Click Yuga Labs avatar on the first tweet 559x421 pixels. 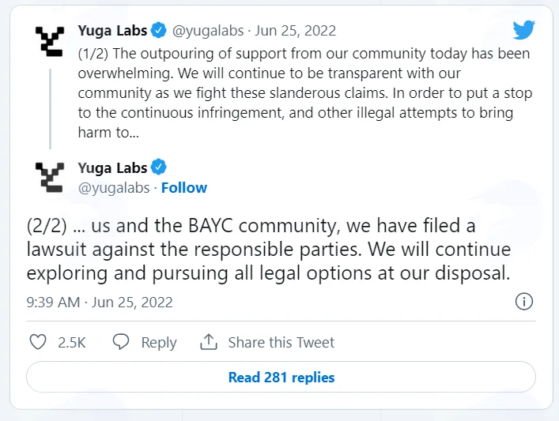50,41
